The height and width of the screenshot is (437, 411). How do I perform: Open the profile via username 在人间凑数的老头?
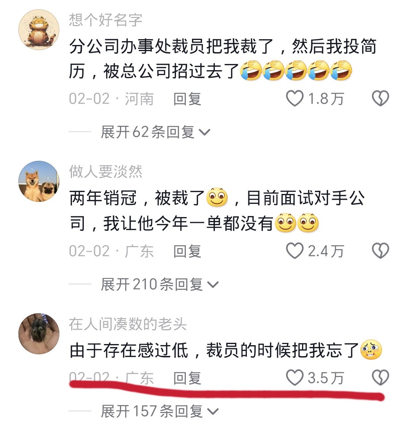(128, 324)
